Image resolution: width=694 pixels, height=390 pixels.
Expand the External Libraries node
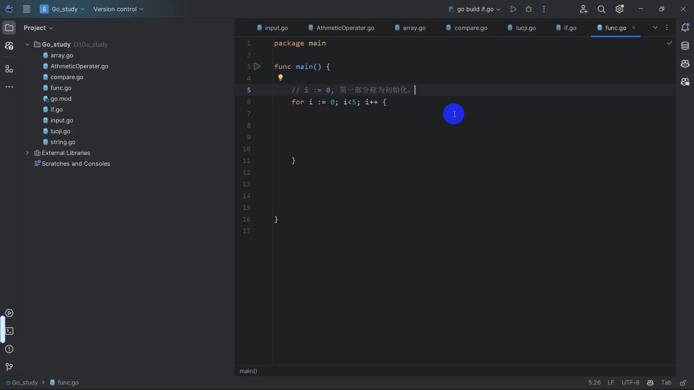click(x=27, y=153)
